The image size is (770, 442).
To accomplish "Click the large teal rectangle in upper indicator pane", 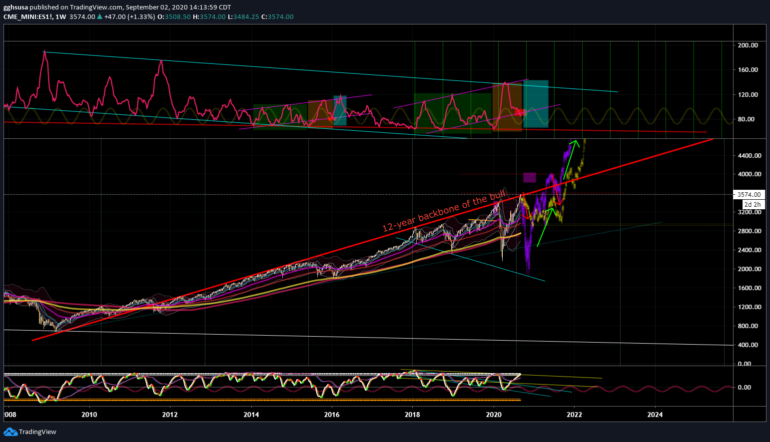I will 535,104.
